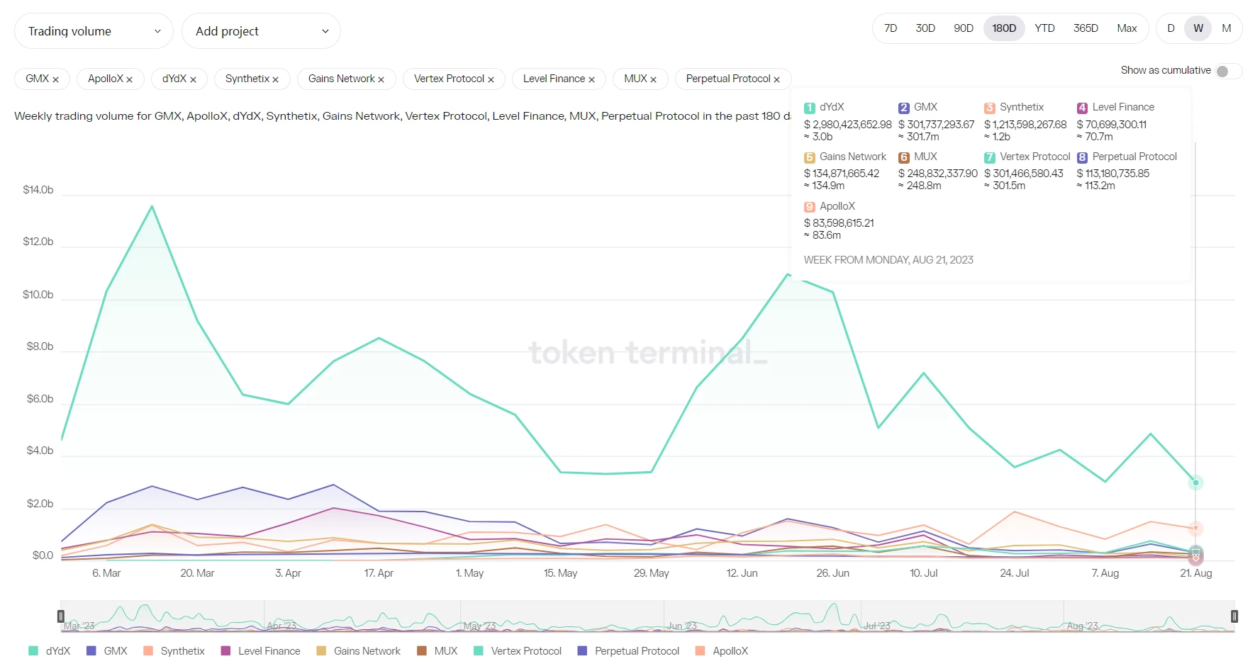
Task: Click tooltip rank 8 Perpetual Protocol badge
Action: 1082,157
